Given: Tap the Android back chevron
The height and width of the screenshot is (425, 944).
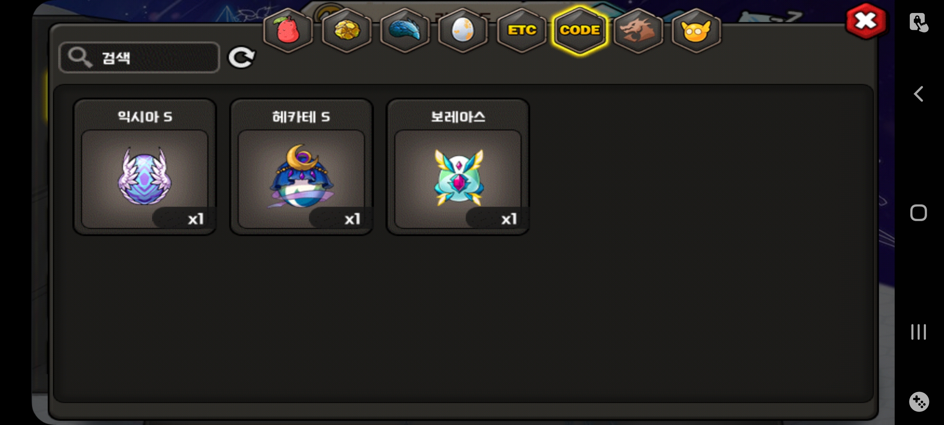Looking at the screenshot, I should (x=918, y=94).
